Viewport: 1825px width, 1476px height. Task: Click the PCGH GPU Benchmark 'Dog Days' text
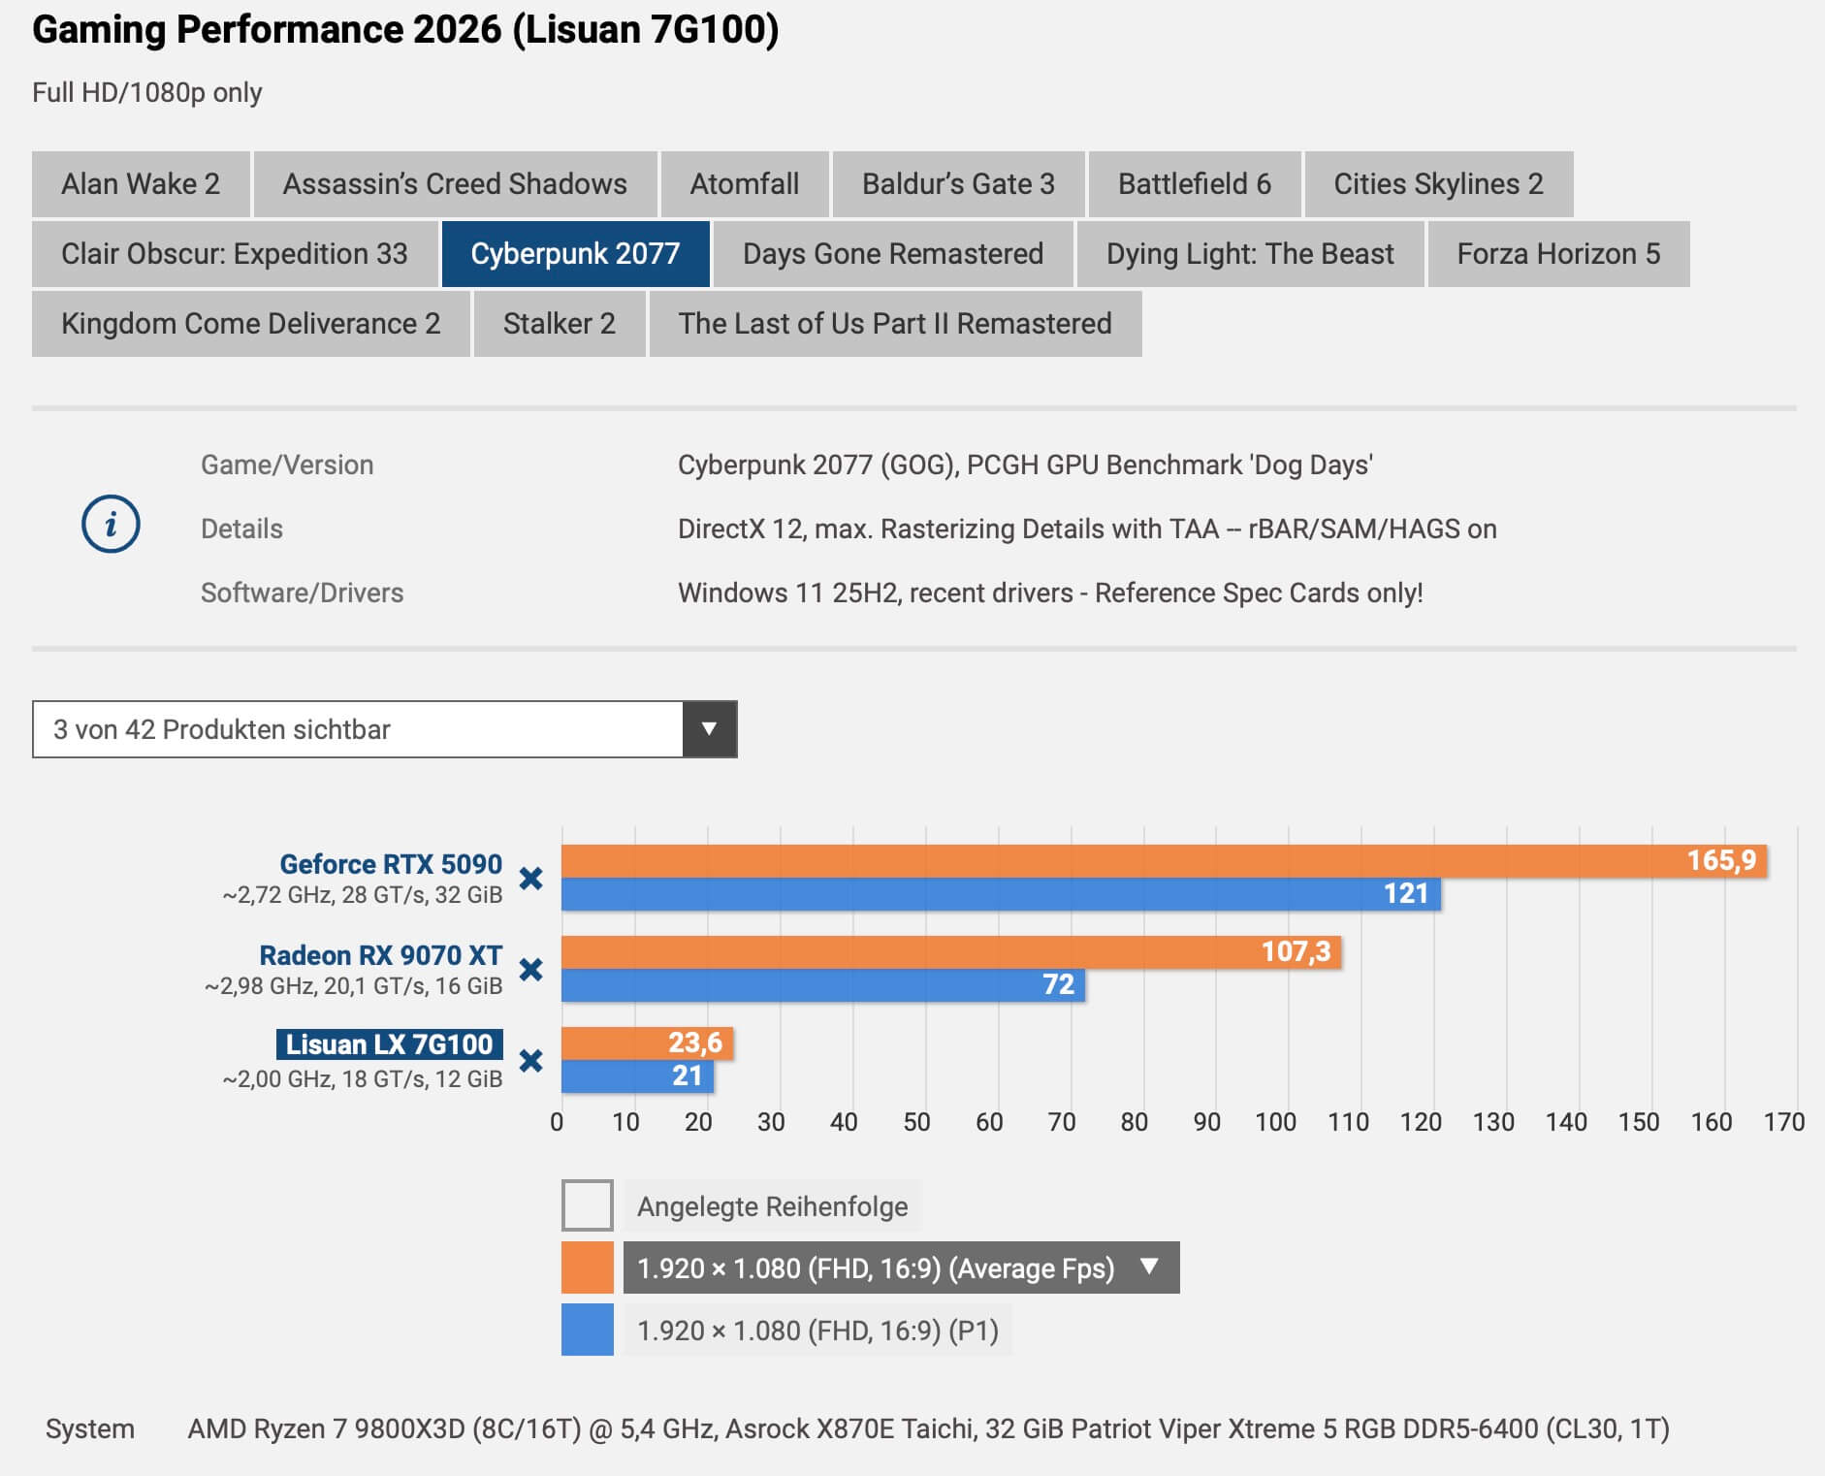[x=1170, y=465]
